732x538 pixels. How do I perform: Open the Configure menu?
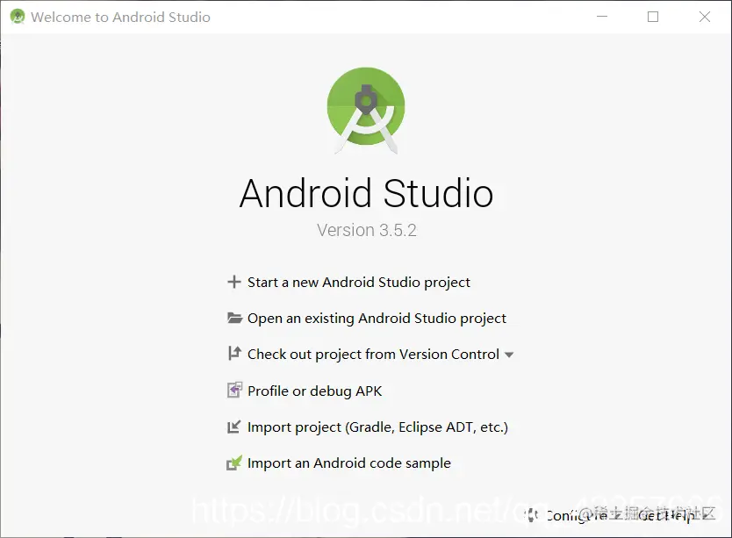pos(576,515)
